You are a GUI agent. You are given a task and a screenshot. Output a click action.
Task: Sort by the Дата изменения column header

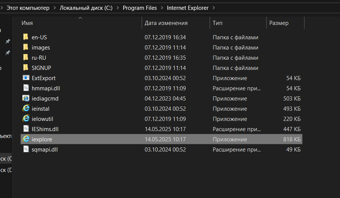click(x=166, y=23)
